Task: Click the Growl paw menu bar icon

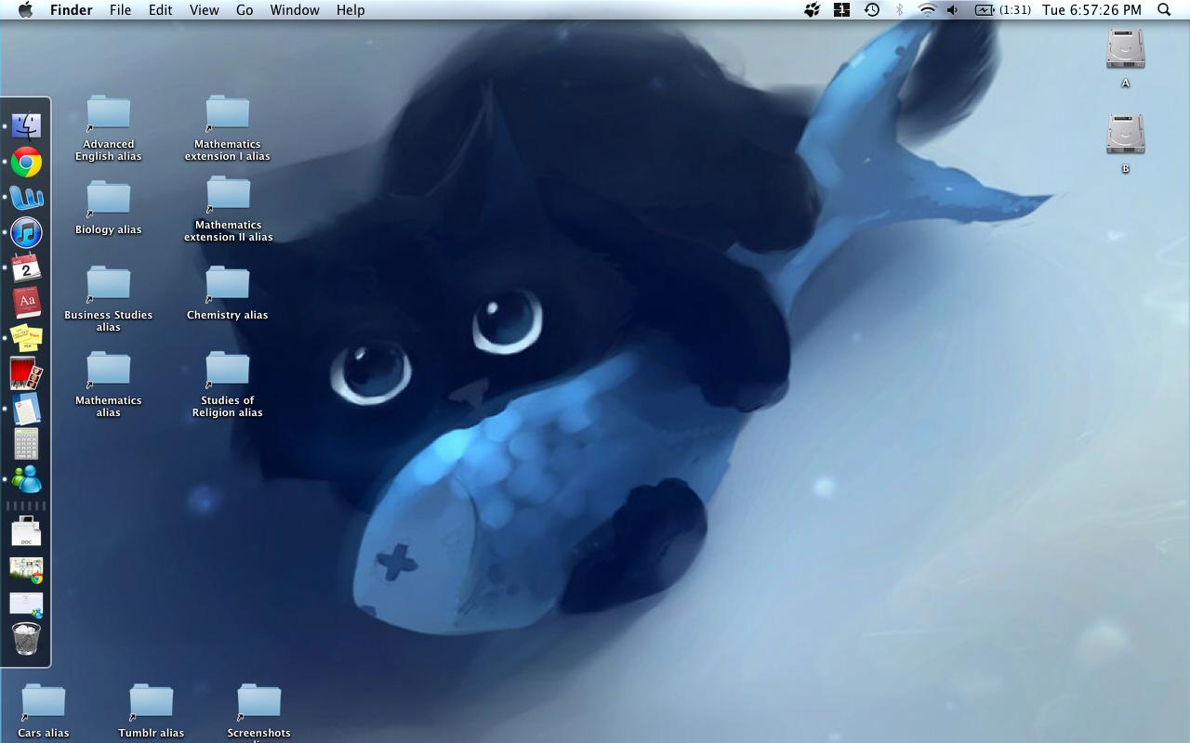Action: coord(812,9)
